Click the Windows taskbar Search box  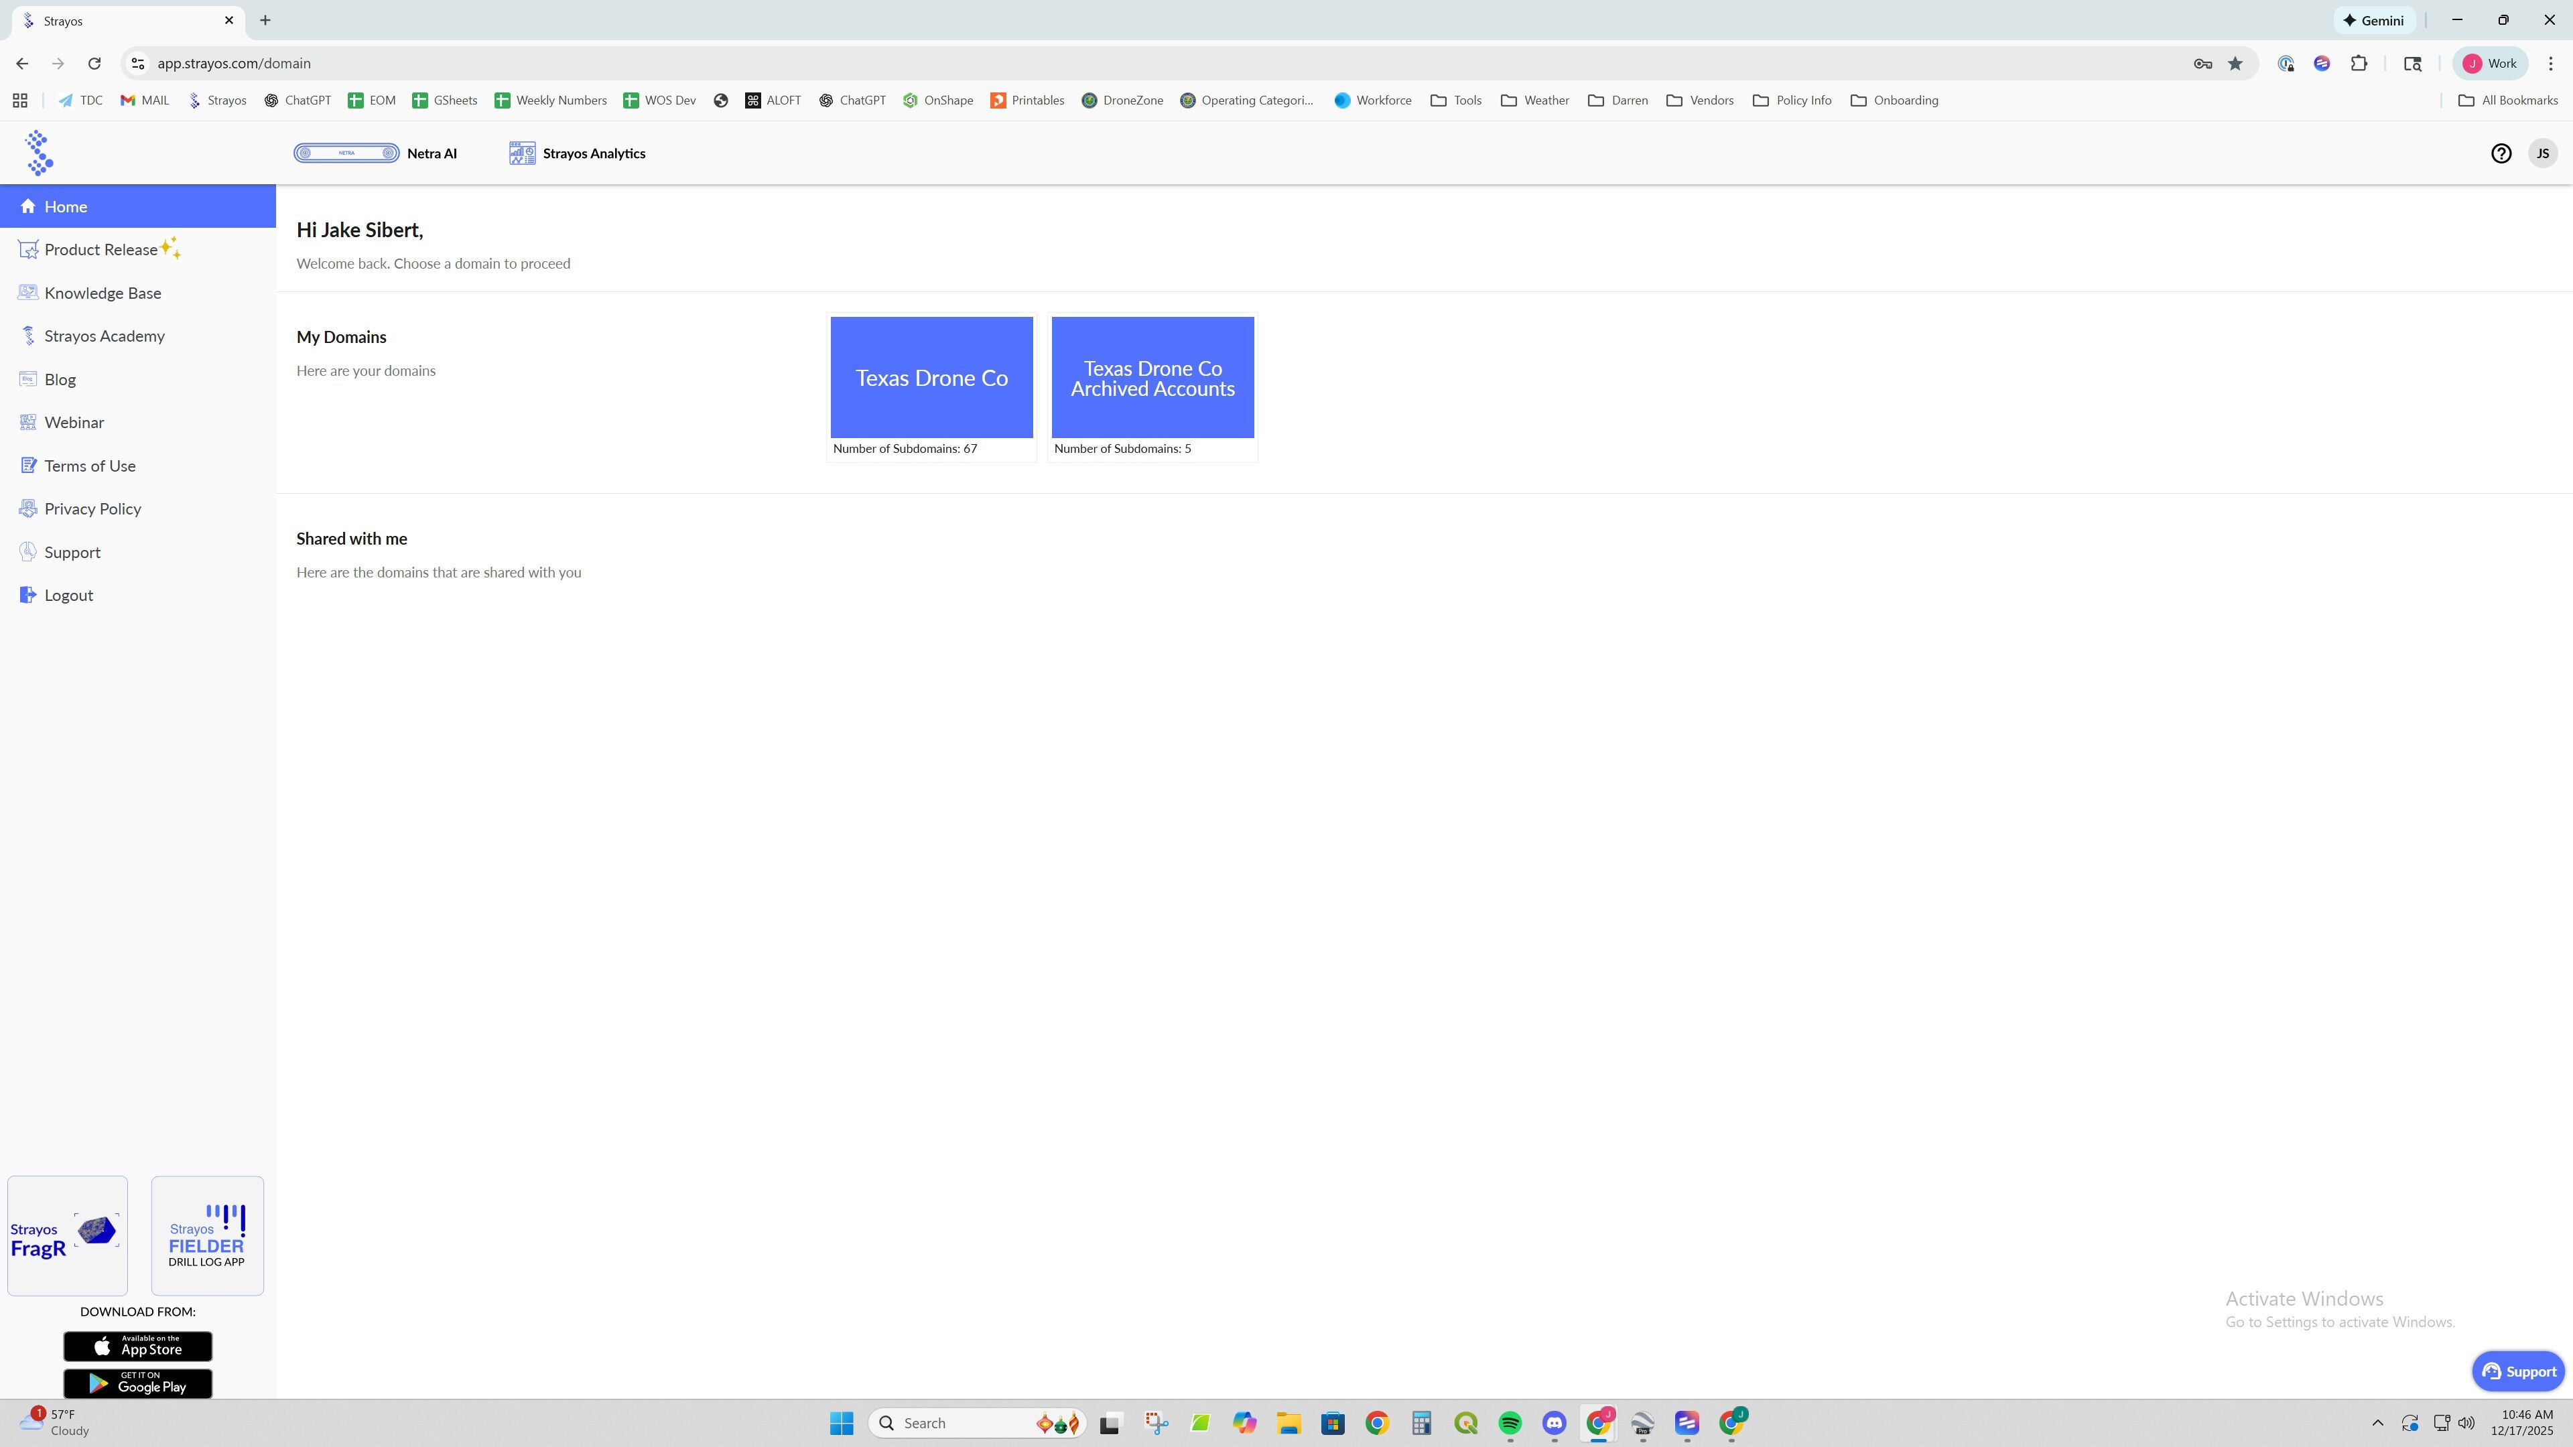pos(977,1423)
